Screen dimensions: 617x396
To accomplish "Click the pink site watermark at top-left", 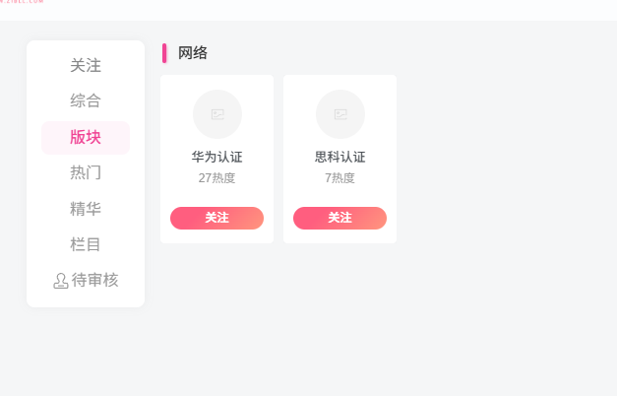I will click(22, 2).
